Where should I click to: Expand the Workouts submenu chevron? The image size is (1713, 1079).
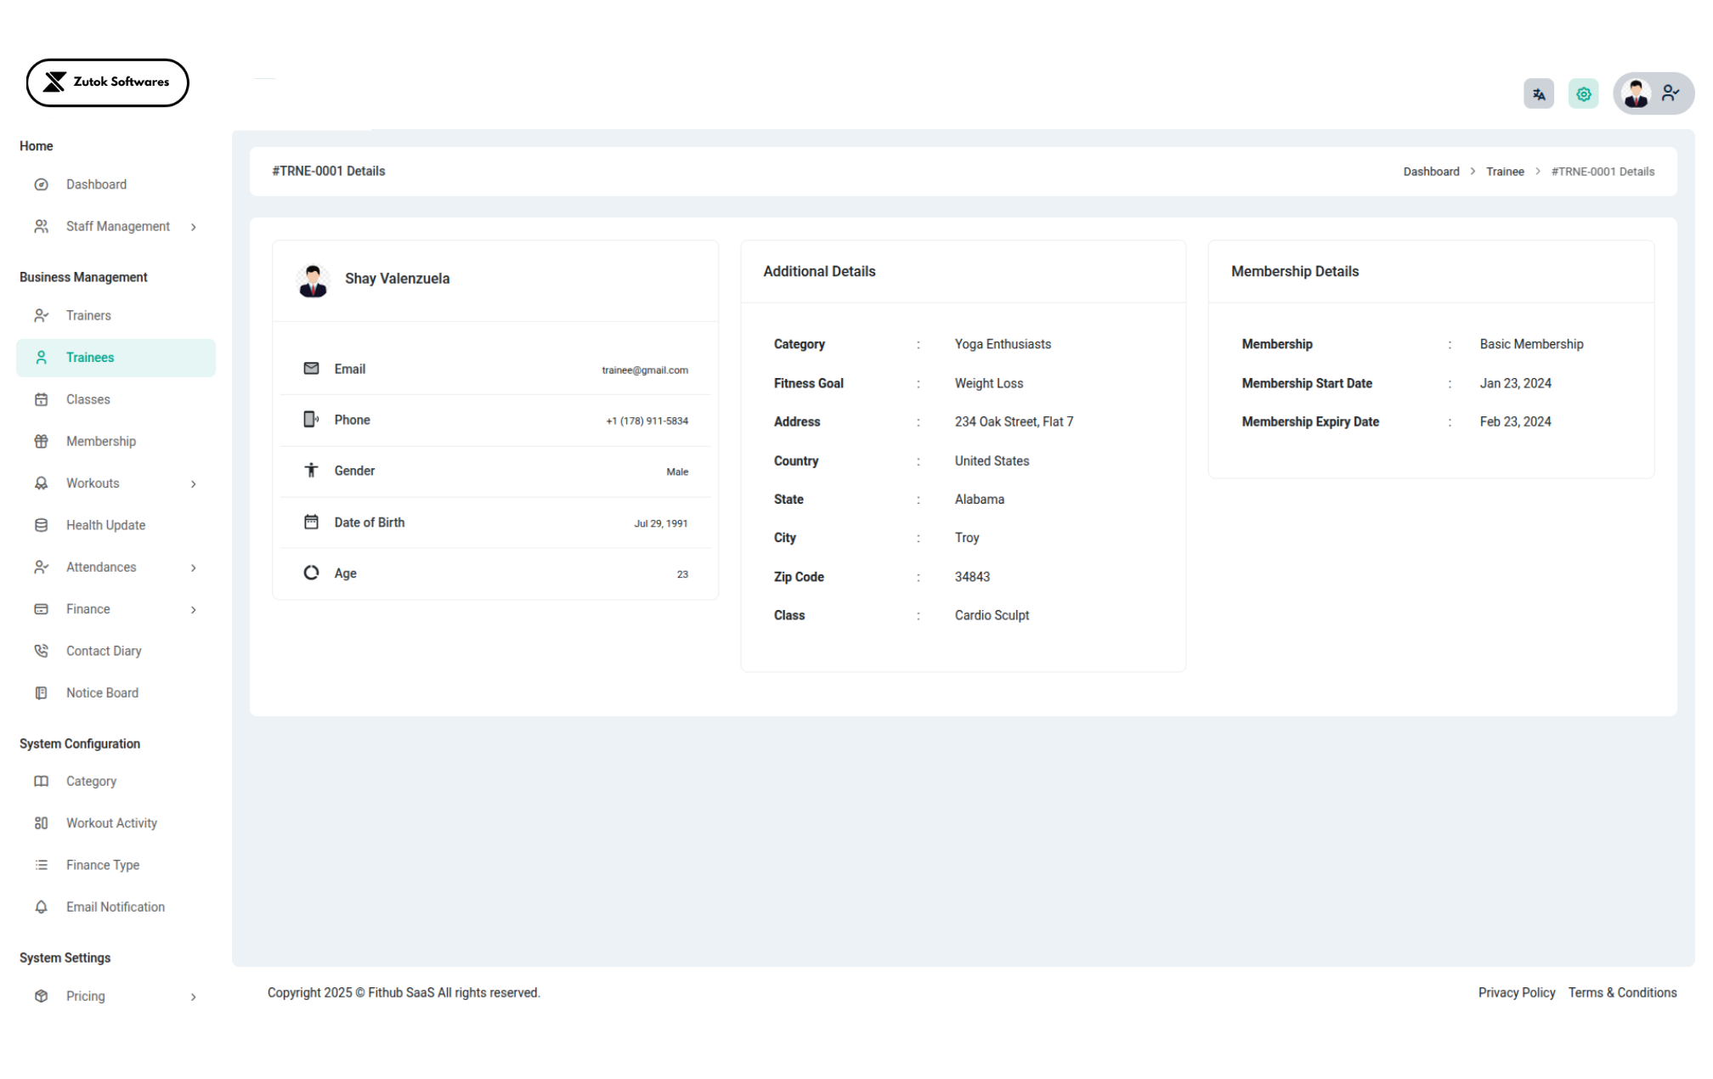194,483
